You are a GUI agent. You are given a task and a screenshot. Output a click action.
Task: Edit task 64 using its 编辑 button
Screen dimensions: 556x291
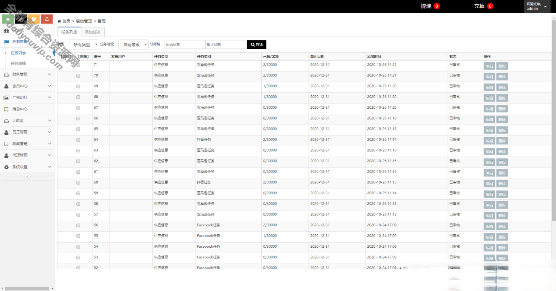pyautogui.click(x=489, y=141)
